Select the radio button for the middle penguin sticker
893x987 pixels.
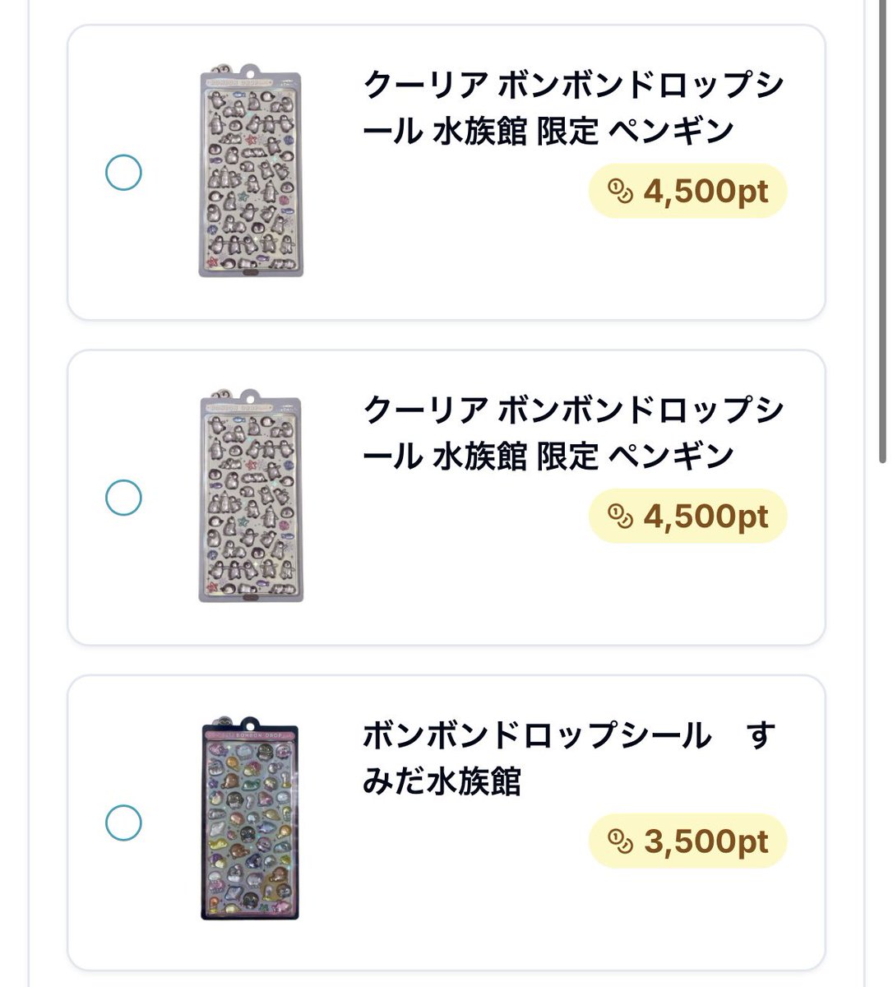pos(124,498)
